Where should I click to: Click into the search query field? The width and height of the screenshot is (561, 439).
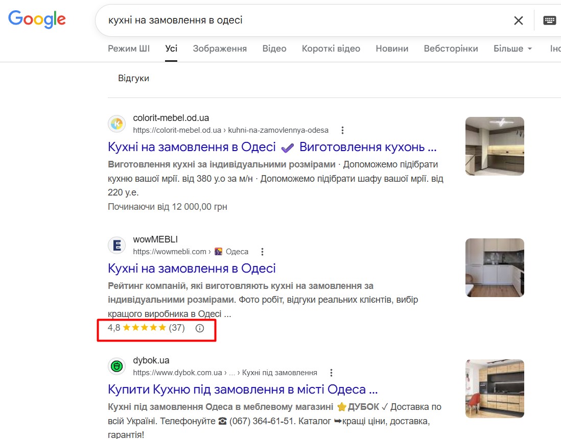pos(304,20)
